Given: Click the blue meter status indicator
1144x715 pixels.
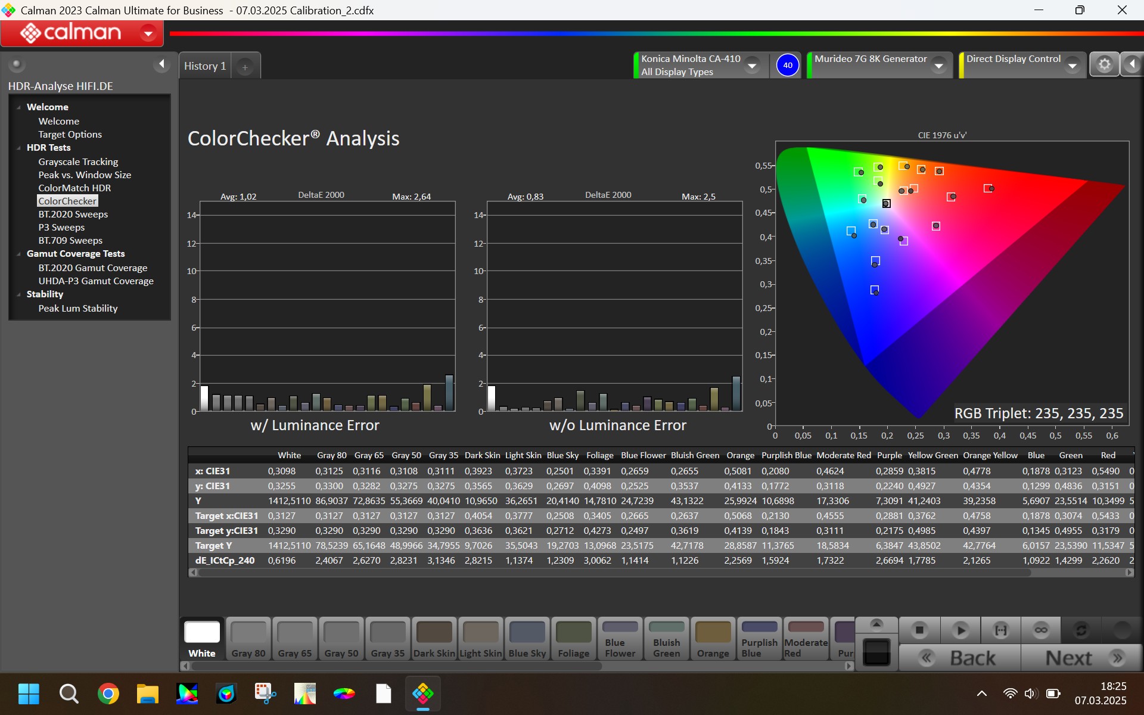Looking at the screenshot, I should point(788,65).
